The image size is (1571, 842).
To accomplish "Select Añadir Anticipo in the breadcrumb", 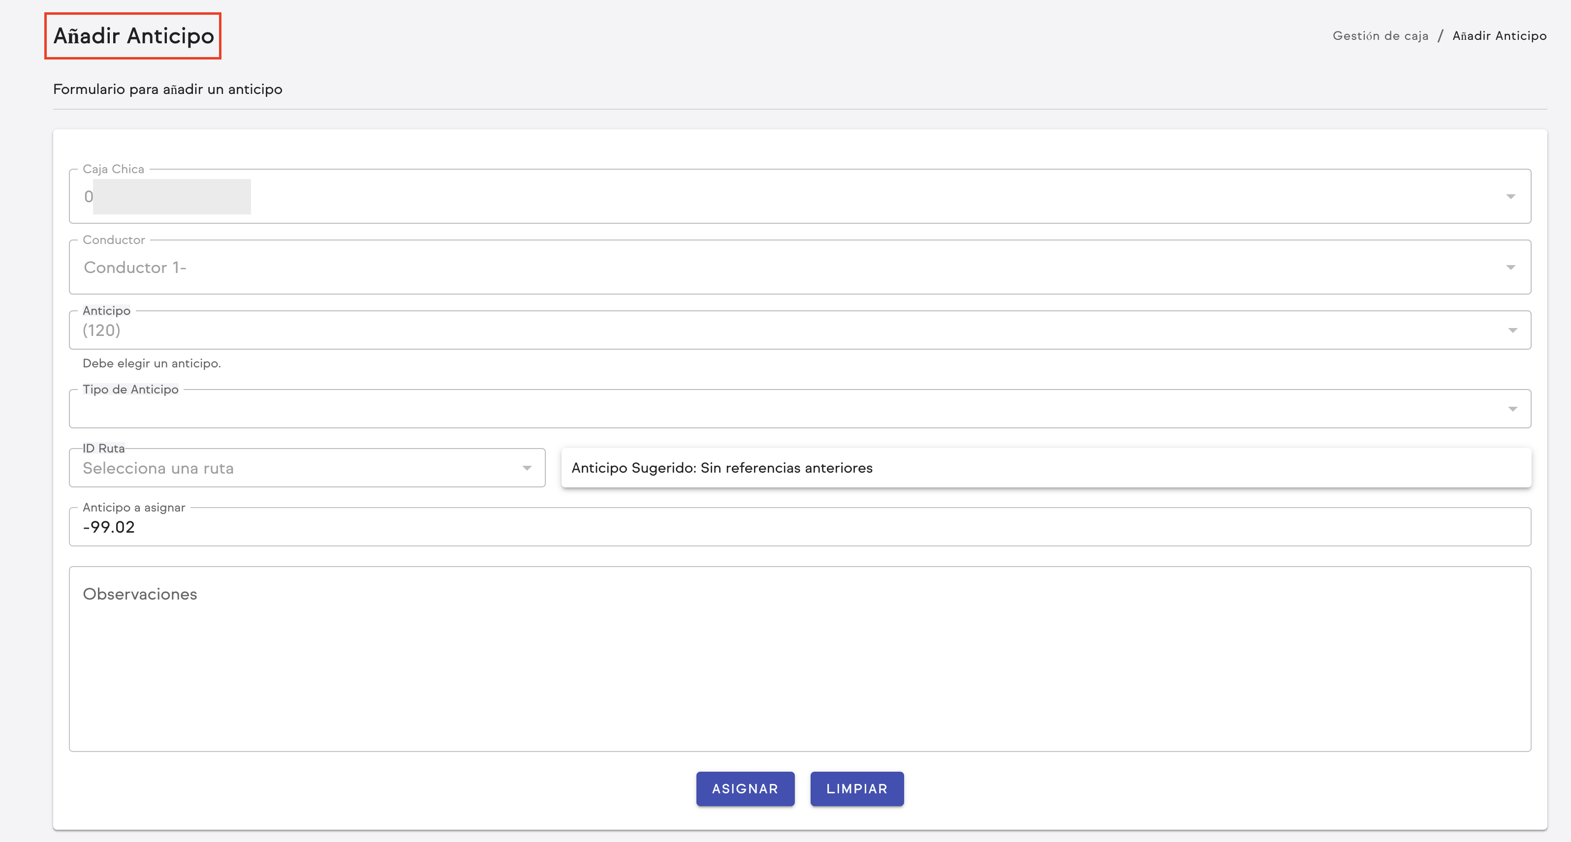I will coord(1500,35).
